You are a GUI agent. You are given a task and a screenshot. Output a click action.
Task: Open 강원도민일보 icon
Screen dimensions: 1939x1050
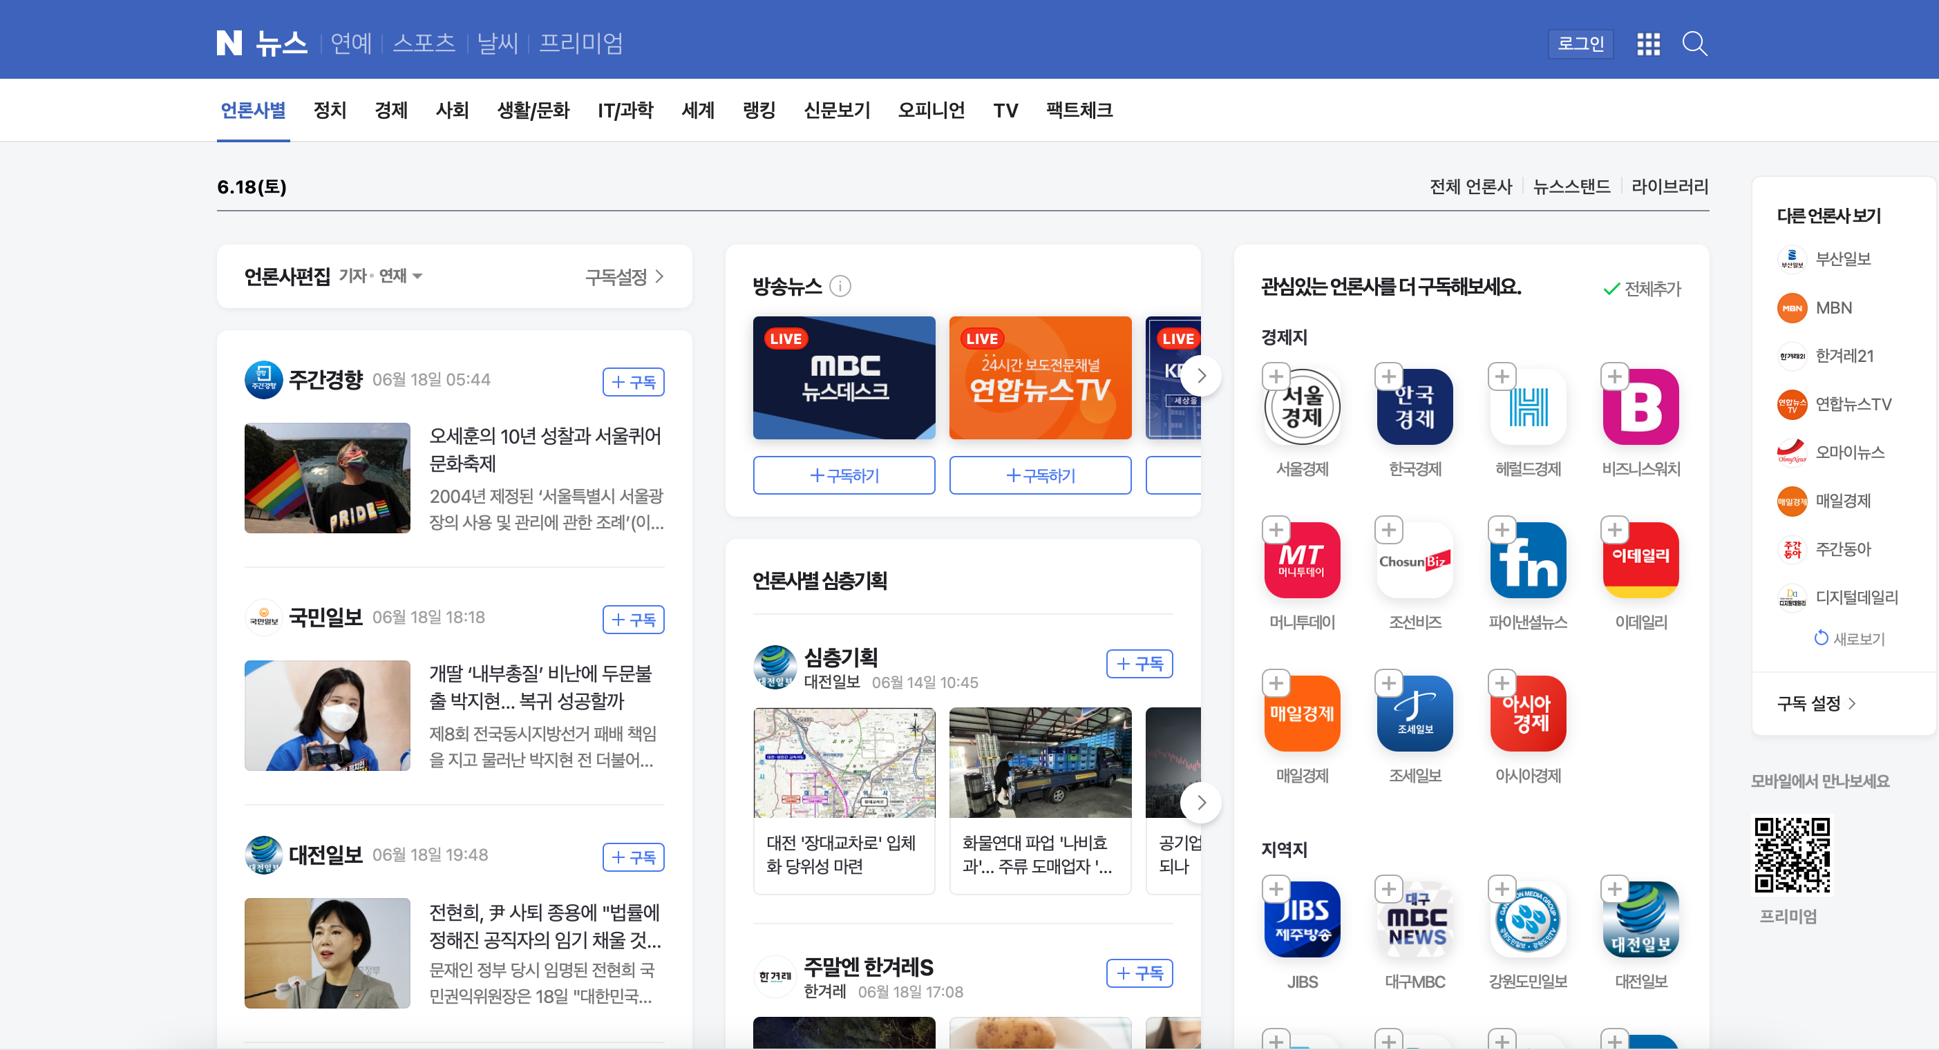1528,919
